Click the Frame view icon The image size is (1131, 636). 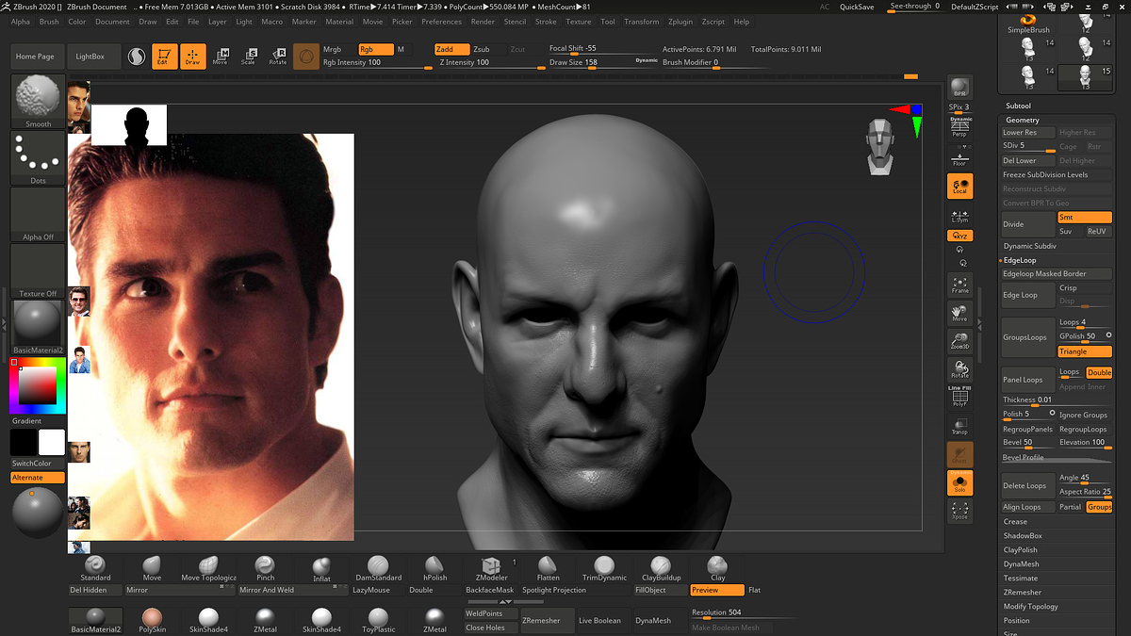[959, 285]
